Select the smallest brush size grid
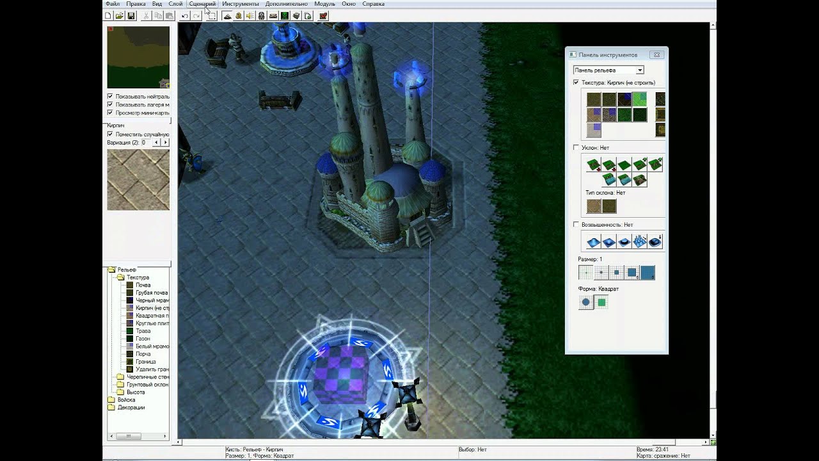The height and width of the screenshot is (461, 819). click(x=586, y=273)
